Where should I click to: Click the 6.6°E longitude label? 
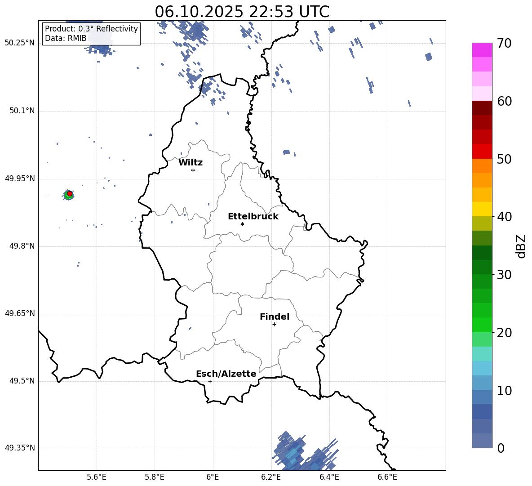pos(387,477)
